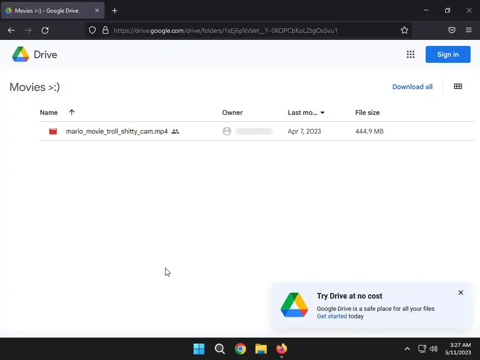
Task: Click the forward navigation arrow
Action: [28, 30]
